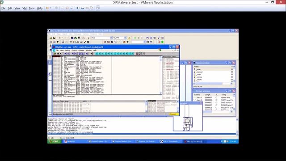286x161 pixels.
Task: Click IDA graph overview thumbnail
Action: point(188,118)
